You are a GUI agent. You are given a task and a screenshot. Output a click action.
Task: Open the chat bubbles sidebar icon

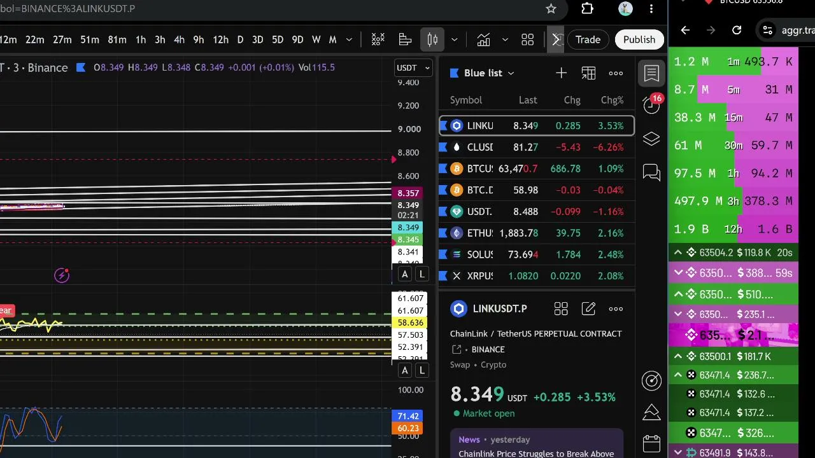pyautogui.click(x=651, y=172)
